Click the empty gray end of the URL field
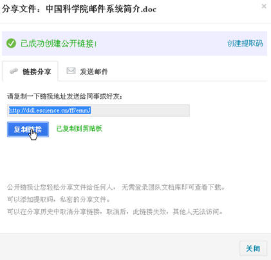This screenshot has height=260, width=271. click(x=140, y=110)
